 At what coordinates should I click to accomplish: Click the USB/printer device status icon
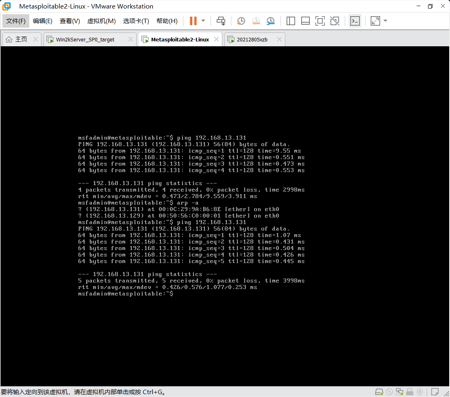coord(409,392)
